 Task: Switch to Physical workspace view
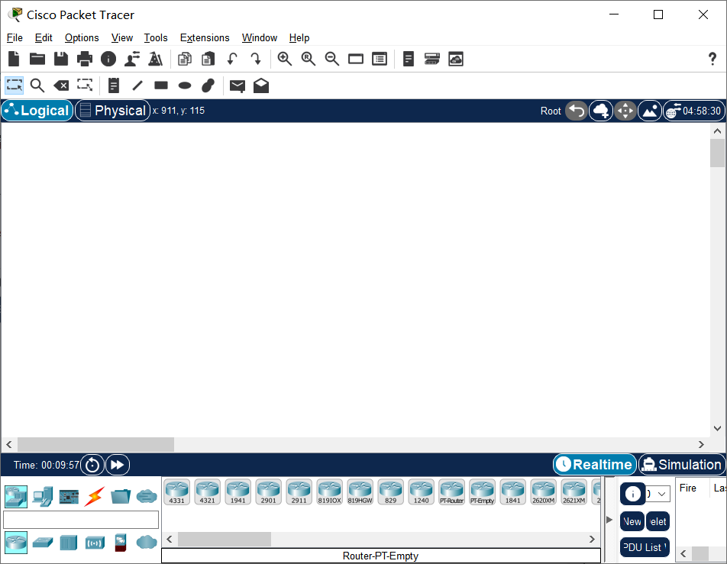coord(113,111)
